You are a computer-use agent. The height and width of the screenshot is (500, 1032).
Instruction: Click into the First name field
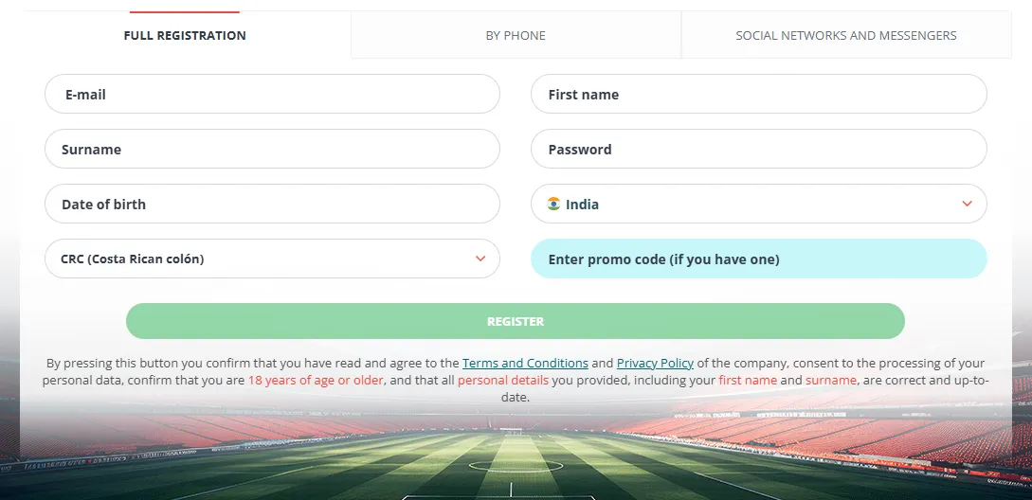pyautogui.click(x=758, y=95)
